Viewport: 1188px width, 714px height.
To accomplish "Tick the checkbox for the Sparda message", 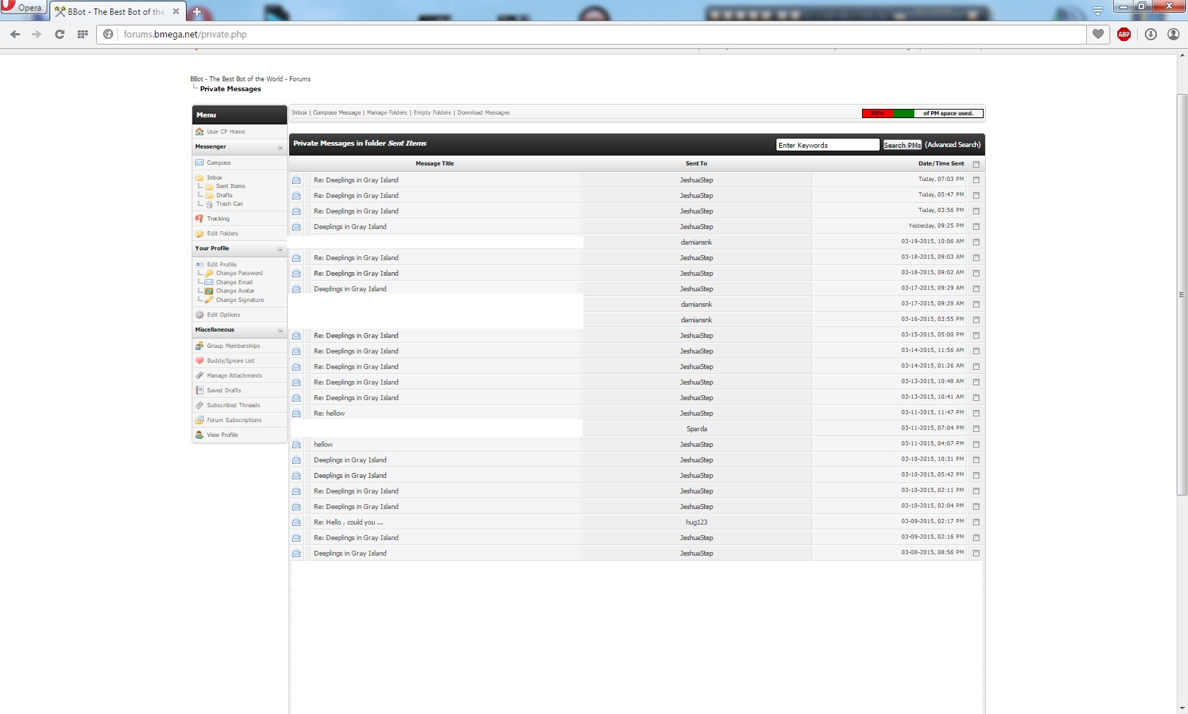I will [976, 428].
